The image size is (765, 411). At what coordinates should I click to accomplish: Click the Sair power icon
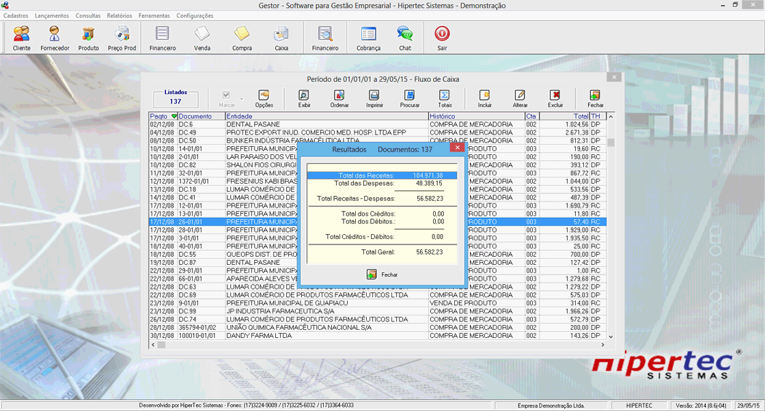[442, 38]
